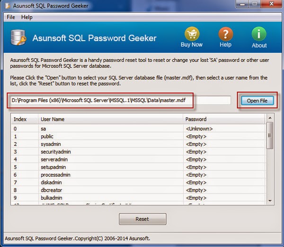Click the scroll down arrow of user list
Viewport: 284px width, 247px height.
pos(270,201)
